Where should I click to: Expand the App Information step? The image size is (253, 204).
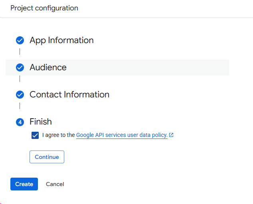[x=61, y=40]
